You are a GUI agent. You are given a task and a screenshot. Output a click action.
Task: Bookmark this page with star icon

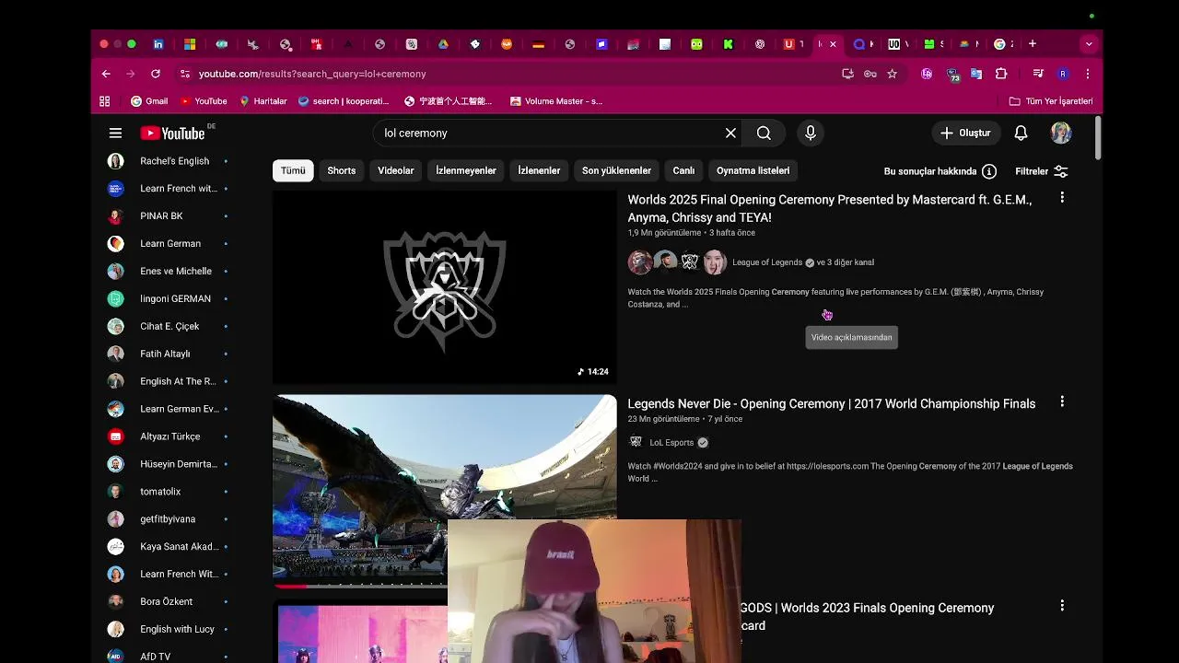[892, 74]
